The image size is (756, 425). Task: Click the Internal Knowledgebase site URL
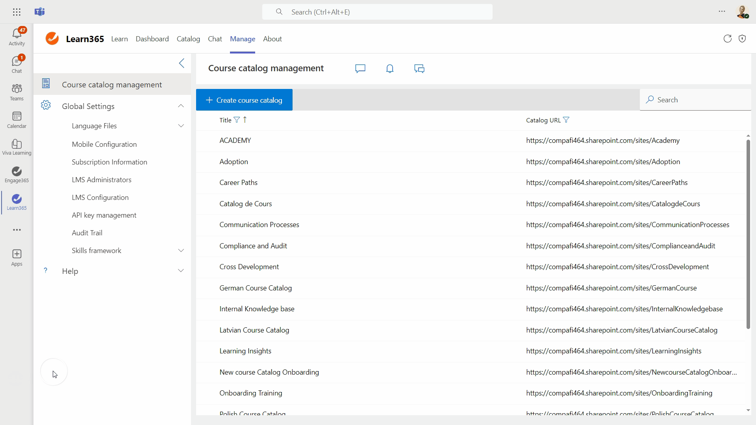pyautogui.click(x=624, y=309)
